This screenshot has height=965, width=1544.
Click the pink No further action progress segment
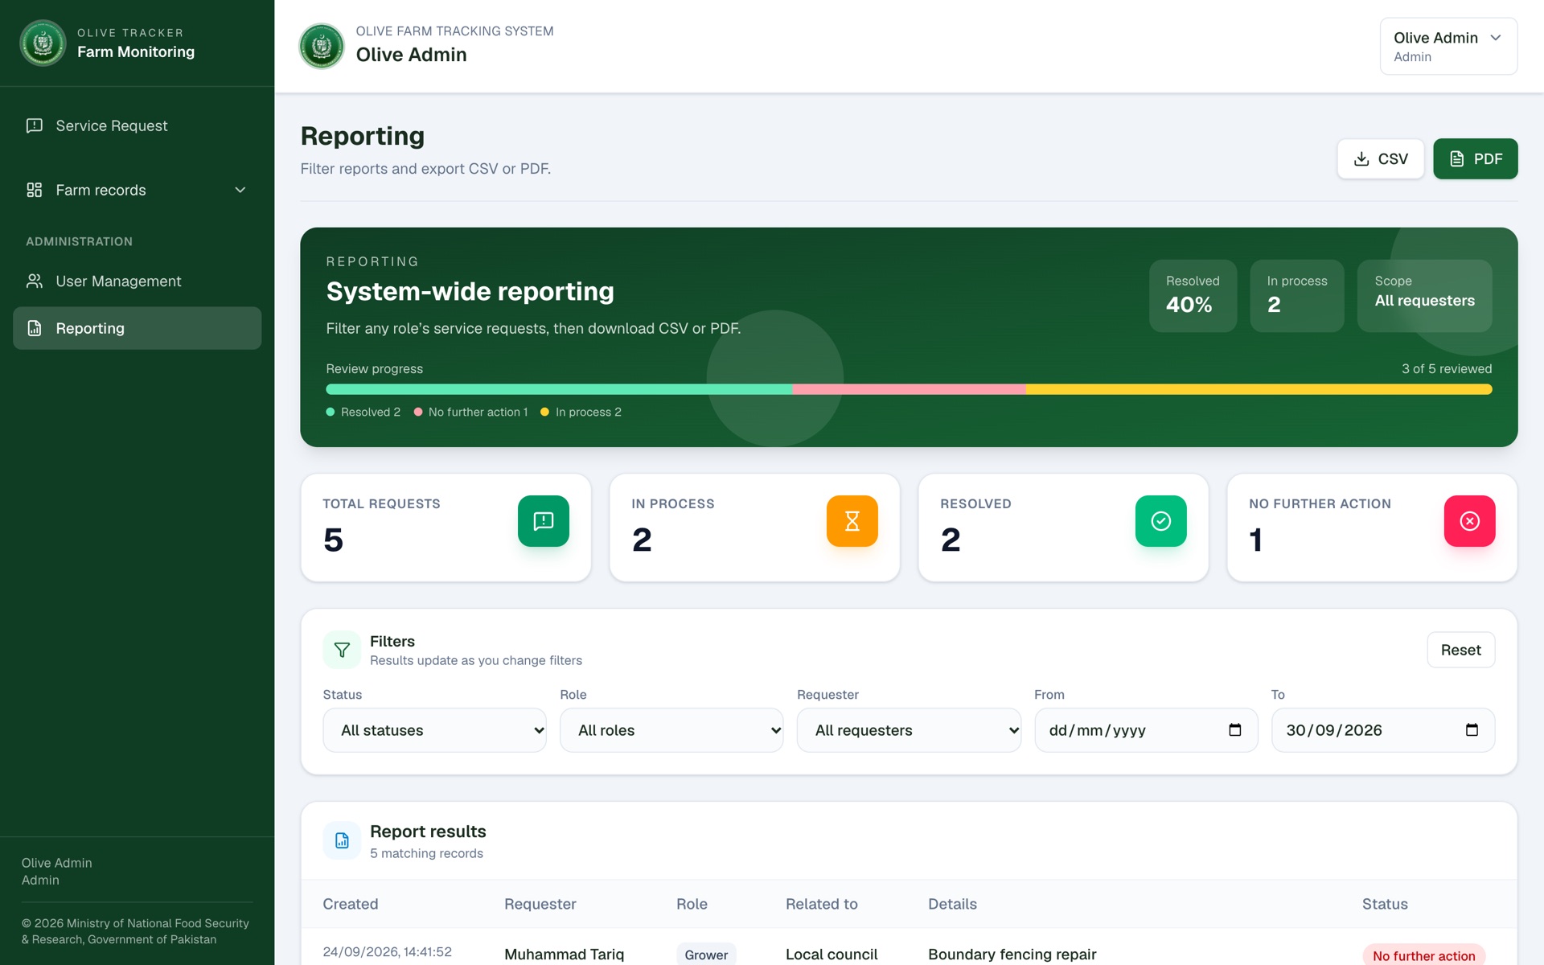pos(909,389)
